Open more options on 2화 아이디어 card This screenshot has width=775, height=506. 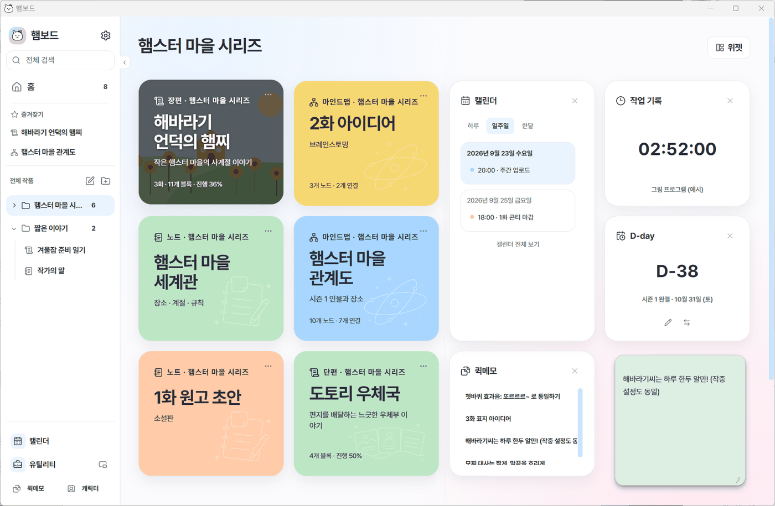[x=423, y=96]
